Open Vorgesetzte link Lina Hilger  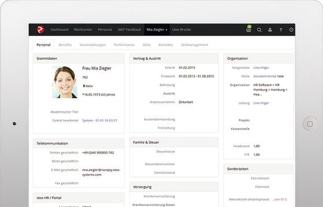click(261, 68)
